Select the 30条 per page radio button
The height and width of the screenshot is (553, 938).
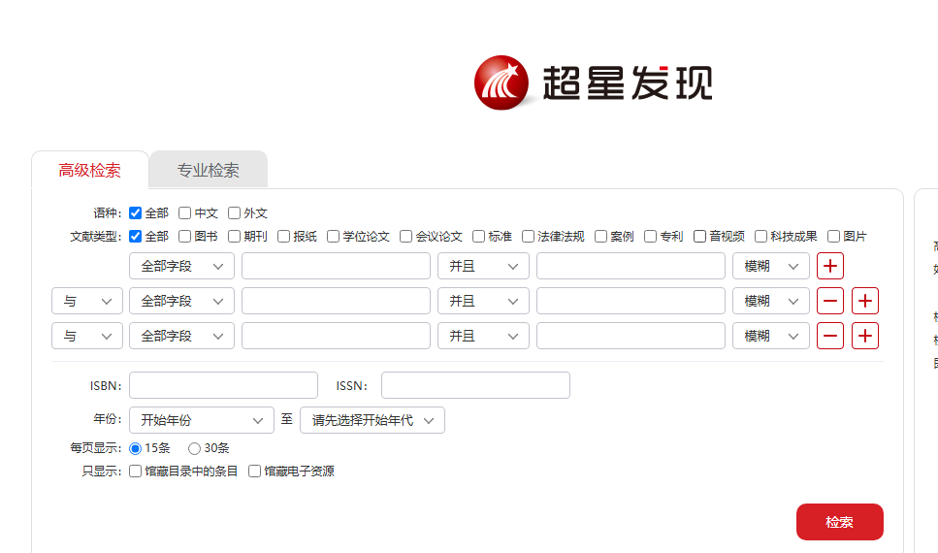pyautogui.click(x=195, y=448)
